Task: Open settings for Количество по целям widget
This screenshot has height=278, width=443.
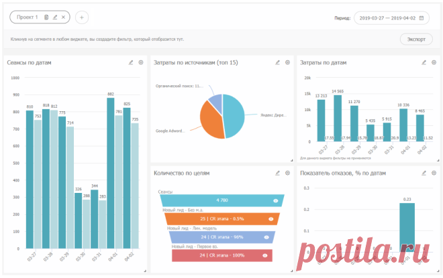Action: click(287, 173)
